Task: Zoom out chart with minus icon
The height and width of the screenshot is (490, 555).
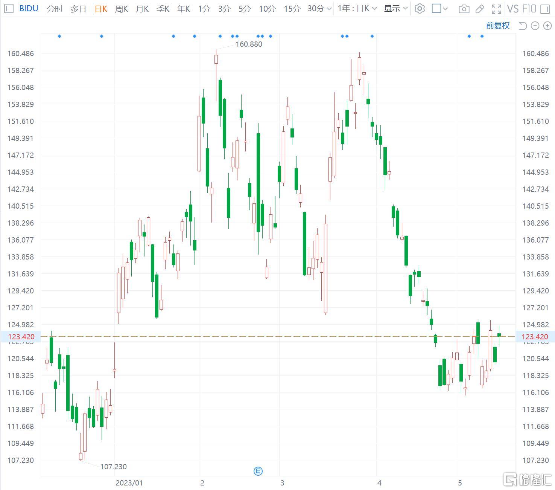Action: click(535, 26)
